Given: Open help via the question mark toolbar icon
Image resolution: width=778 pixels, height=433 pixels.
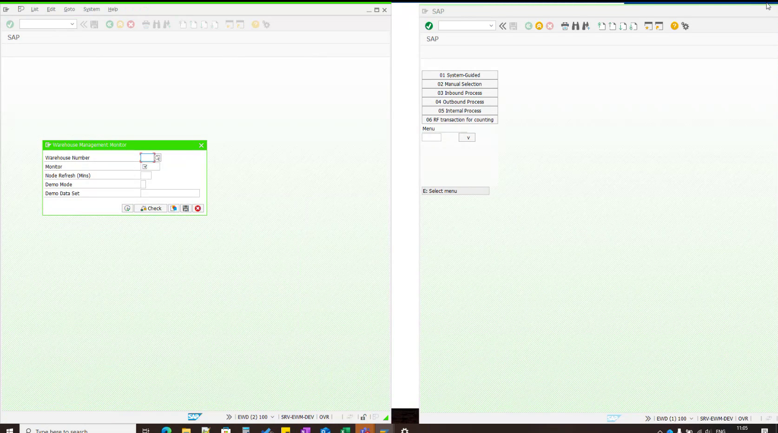Looking at the screenshot, I should click(255, 24).
